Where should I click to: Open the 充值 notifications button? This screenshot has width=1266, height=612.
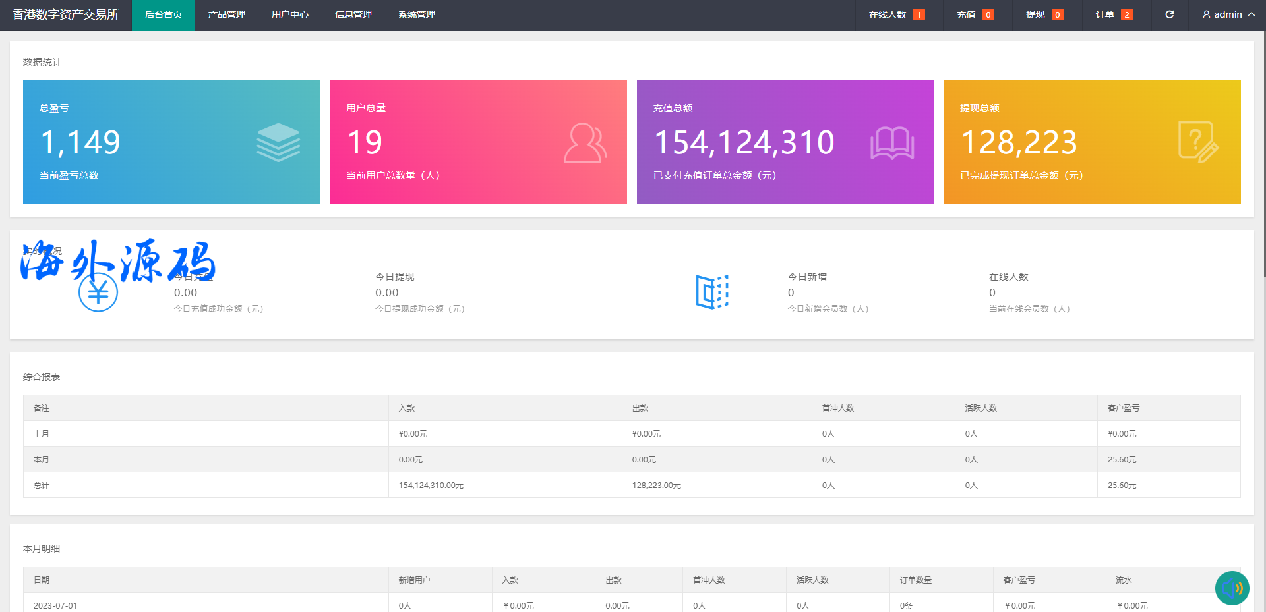point(975,14)
